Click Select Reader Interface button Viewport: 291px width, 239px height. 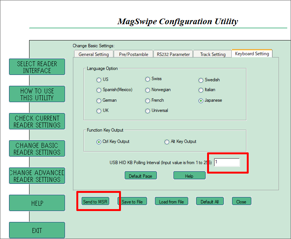click(37, 67)
